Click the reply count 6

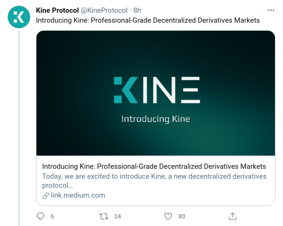coord(52,216)
